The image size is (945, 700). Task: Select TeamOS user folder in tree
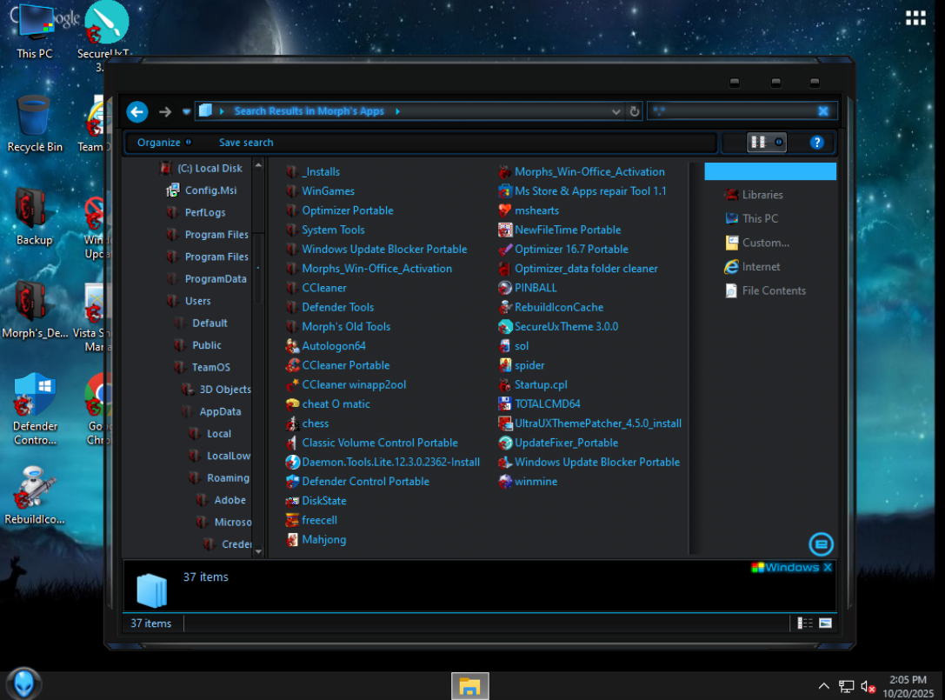[x=203, y=367]
